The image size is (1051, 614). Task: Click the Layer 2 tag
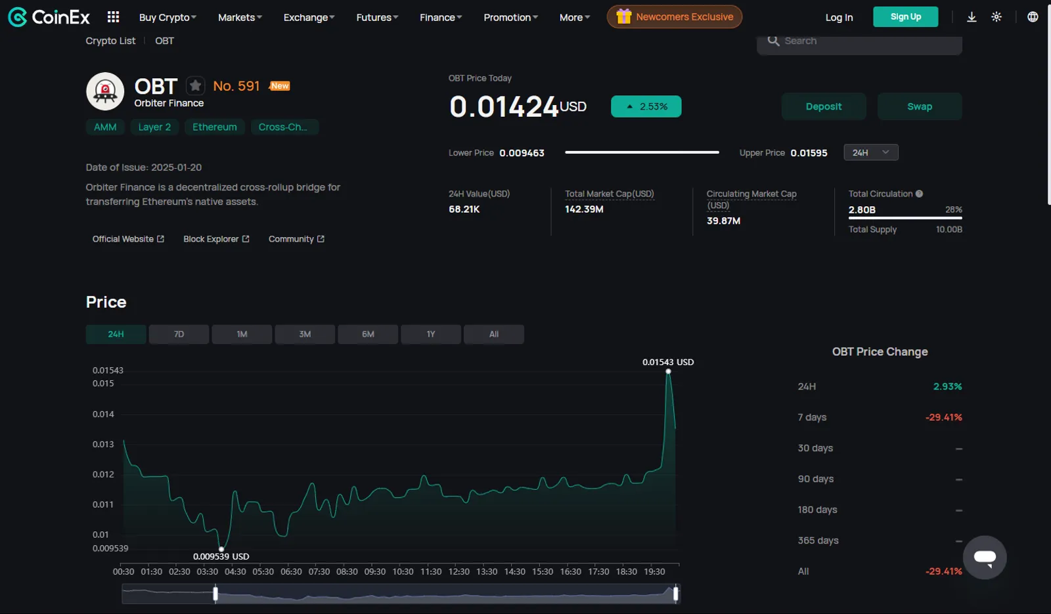[x=154, y=127]
